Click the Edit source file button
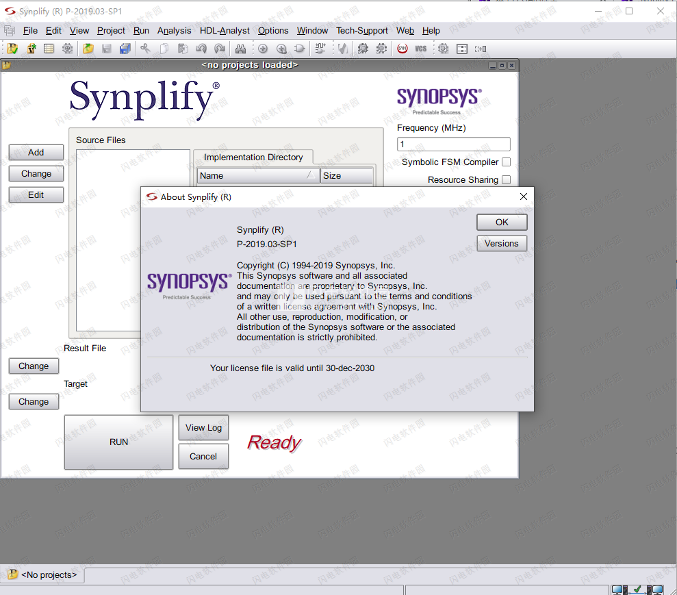Image resolution: width=677 pixels, height=595 pixels. coord(36,195)
